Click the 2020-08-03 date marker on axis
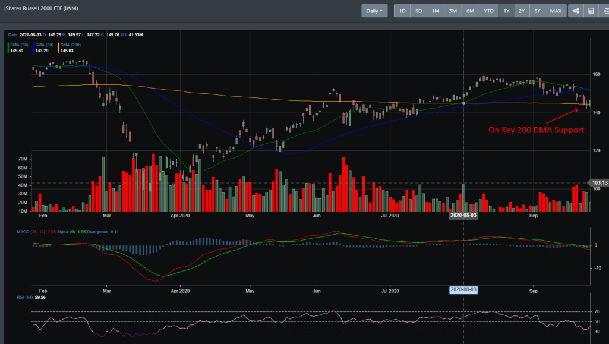This screenshot has height=344, width=609. click(463, 216)
